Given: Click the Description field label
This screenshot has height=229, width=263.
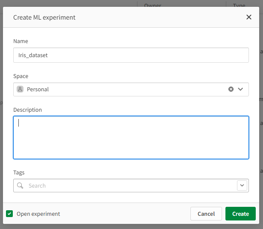Looking at the screenshot, I should 28,110.
